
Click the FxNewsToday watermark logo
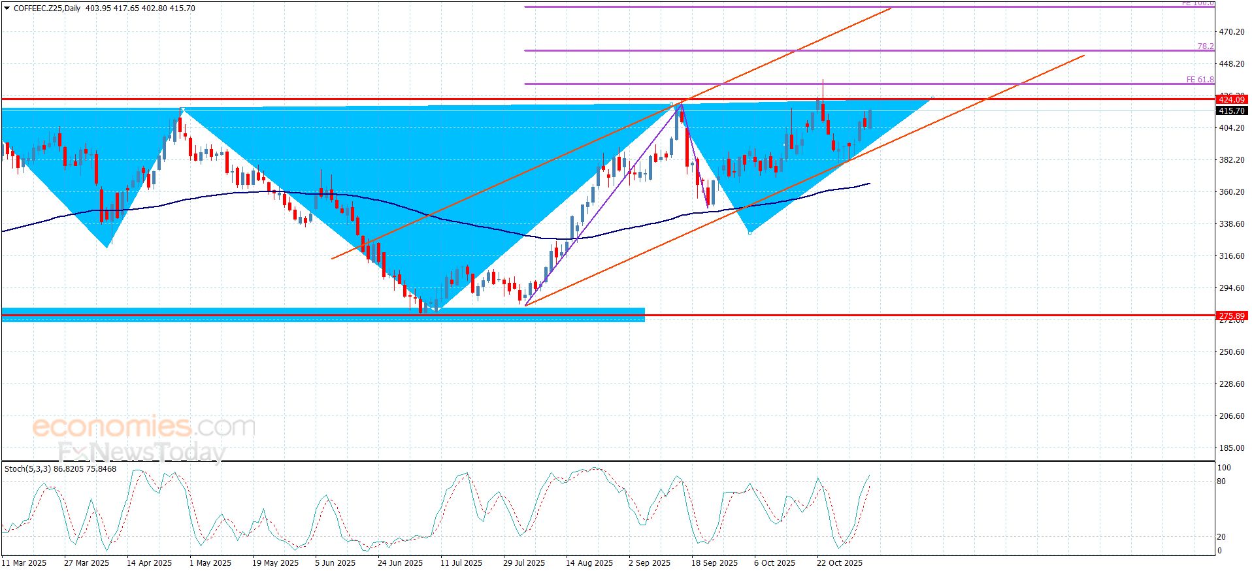[x=141, y=451]
